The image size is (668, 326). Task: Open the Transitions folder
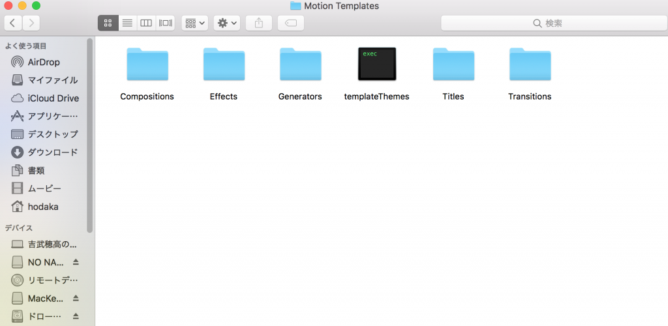tap(530, 65)
